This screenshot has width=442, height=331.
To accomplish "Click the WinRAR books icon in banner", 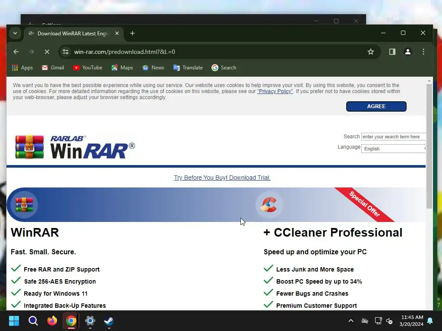I will [24, 205].
